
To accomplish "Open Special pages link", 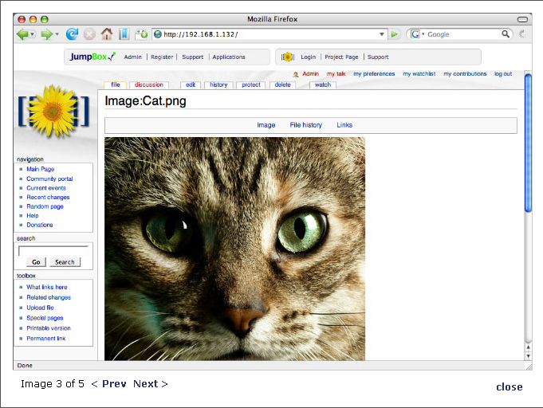I will [45, 318].
